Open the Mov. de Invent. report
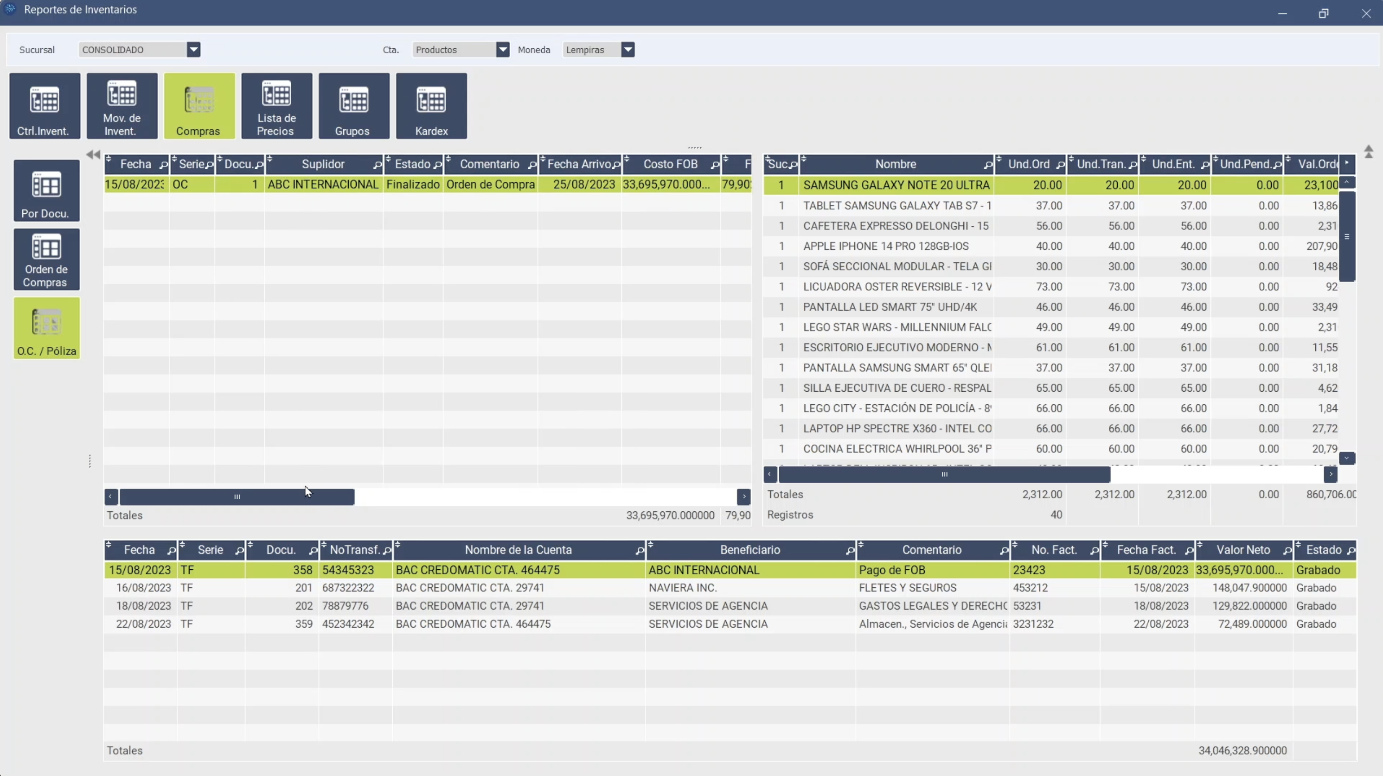Screen dimensions: 1383x776 [122, 106]
